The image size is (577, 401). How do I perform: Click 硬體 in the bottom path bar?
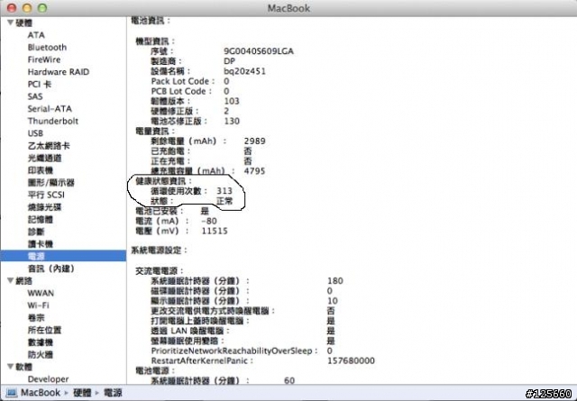click(x=82, y=393)
